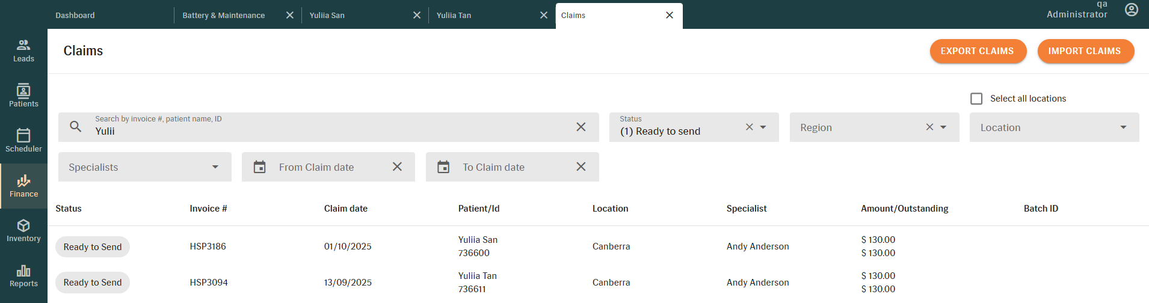Open the Specialists dropdown

coord(215,167)
